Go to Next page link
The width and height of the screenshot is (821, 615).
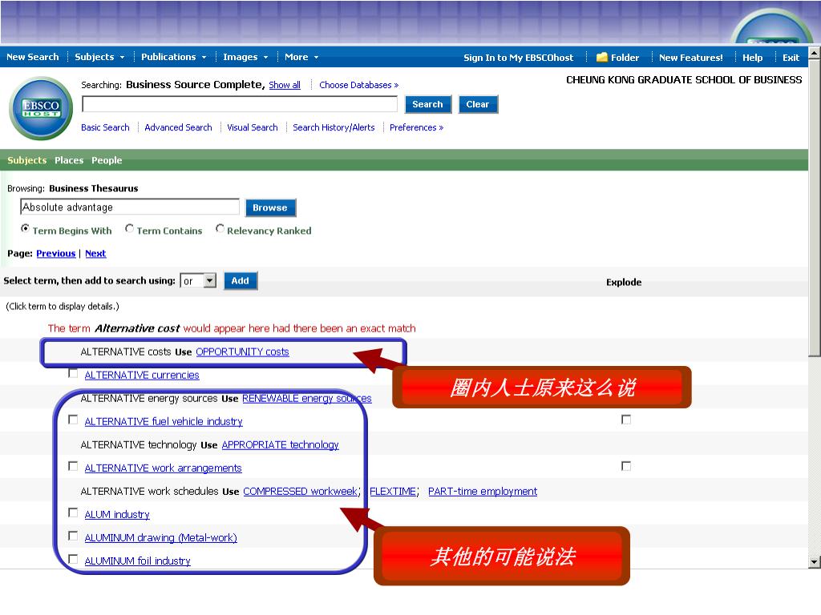tap(95, 253)
